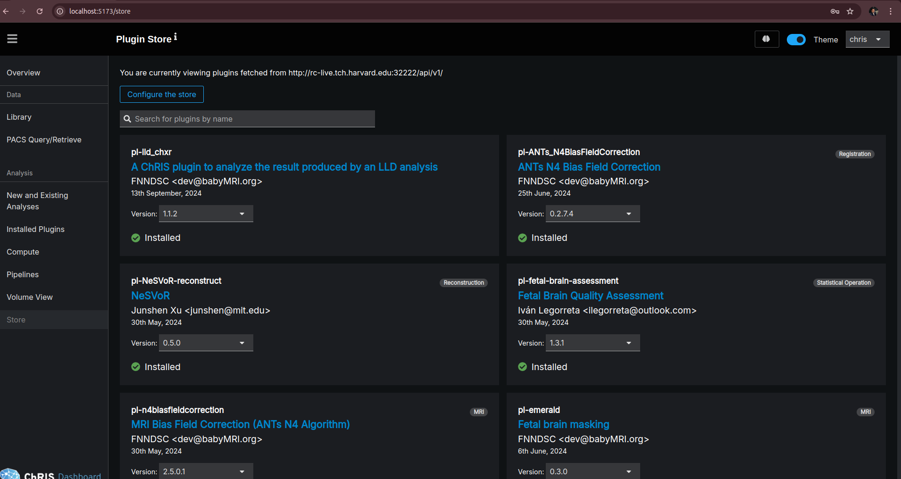
Task: Bookmark this page with the star icon
Action: [850, 11]
